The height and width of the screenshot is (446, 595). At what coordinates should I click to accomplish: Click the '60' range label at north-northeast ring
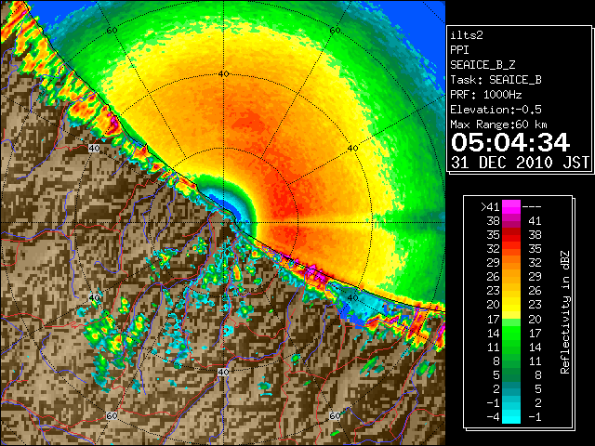(x=335, y=31)
